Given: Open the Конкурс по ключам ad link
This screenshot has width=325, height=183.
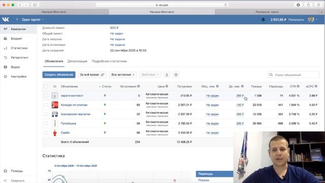Looking at the screenshot, I should pyautogui.click(x=74, y=105).
